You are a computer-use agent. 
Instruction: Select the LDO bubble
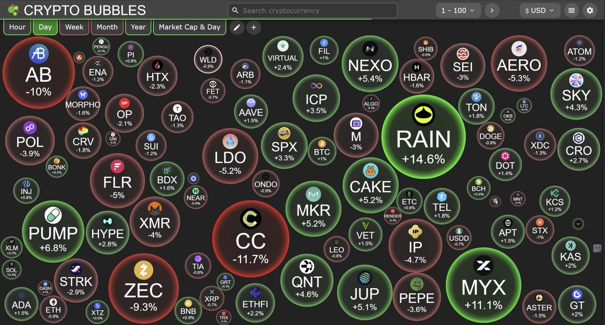tap(230, 155)
